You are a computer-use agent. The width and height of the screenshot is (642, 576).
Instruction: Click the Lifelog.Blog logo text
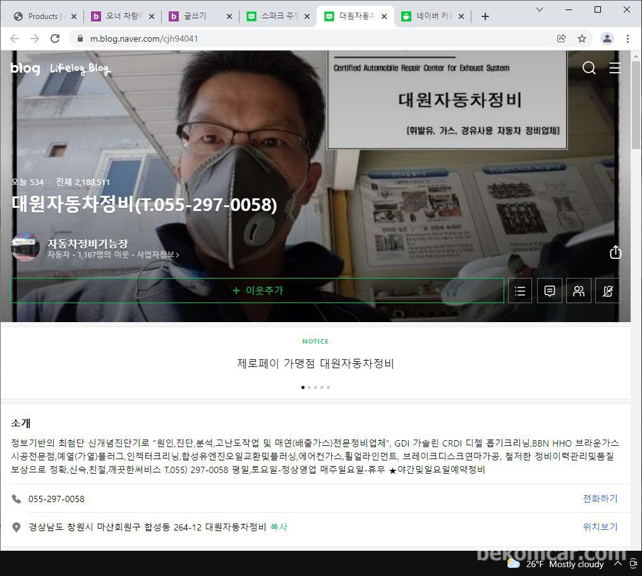(80, 69)
